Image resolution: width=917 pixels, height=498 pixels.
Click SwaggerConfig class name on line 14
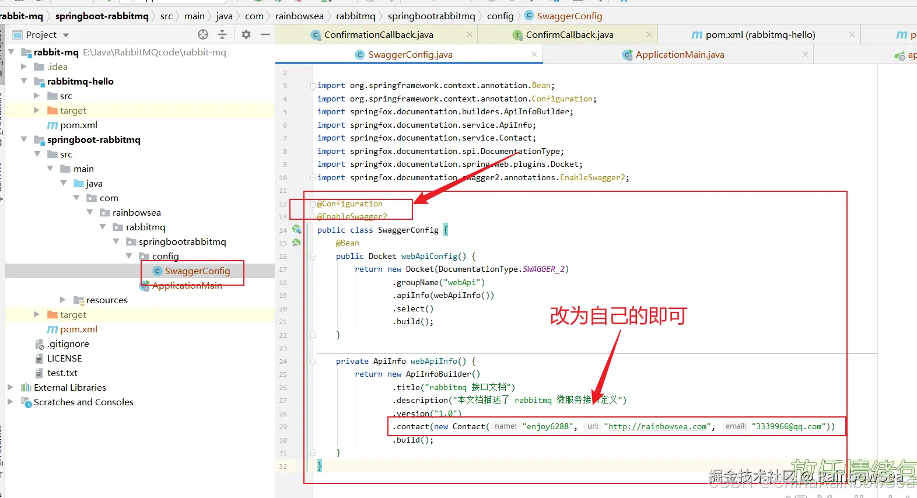408,230
